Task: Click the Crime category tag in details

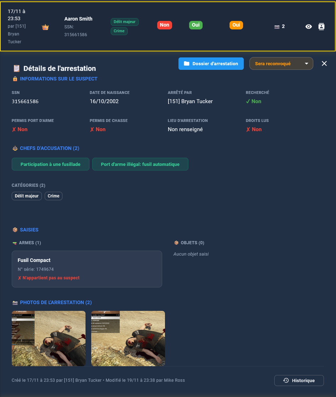Action: [x=54, y=196]
